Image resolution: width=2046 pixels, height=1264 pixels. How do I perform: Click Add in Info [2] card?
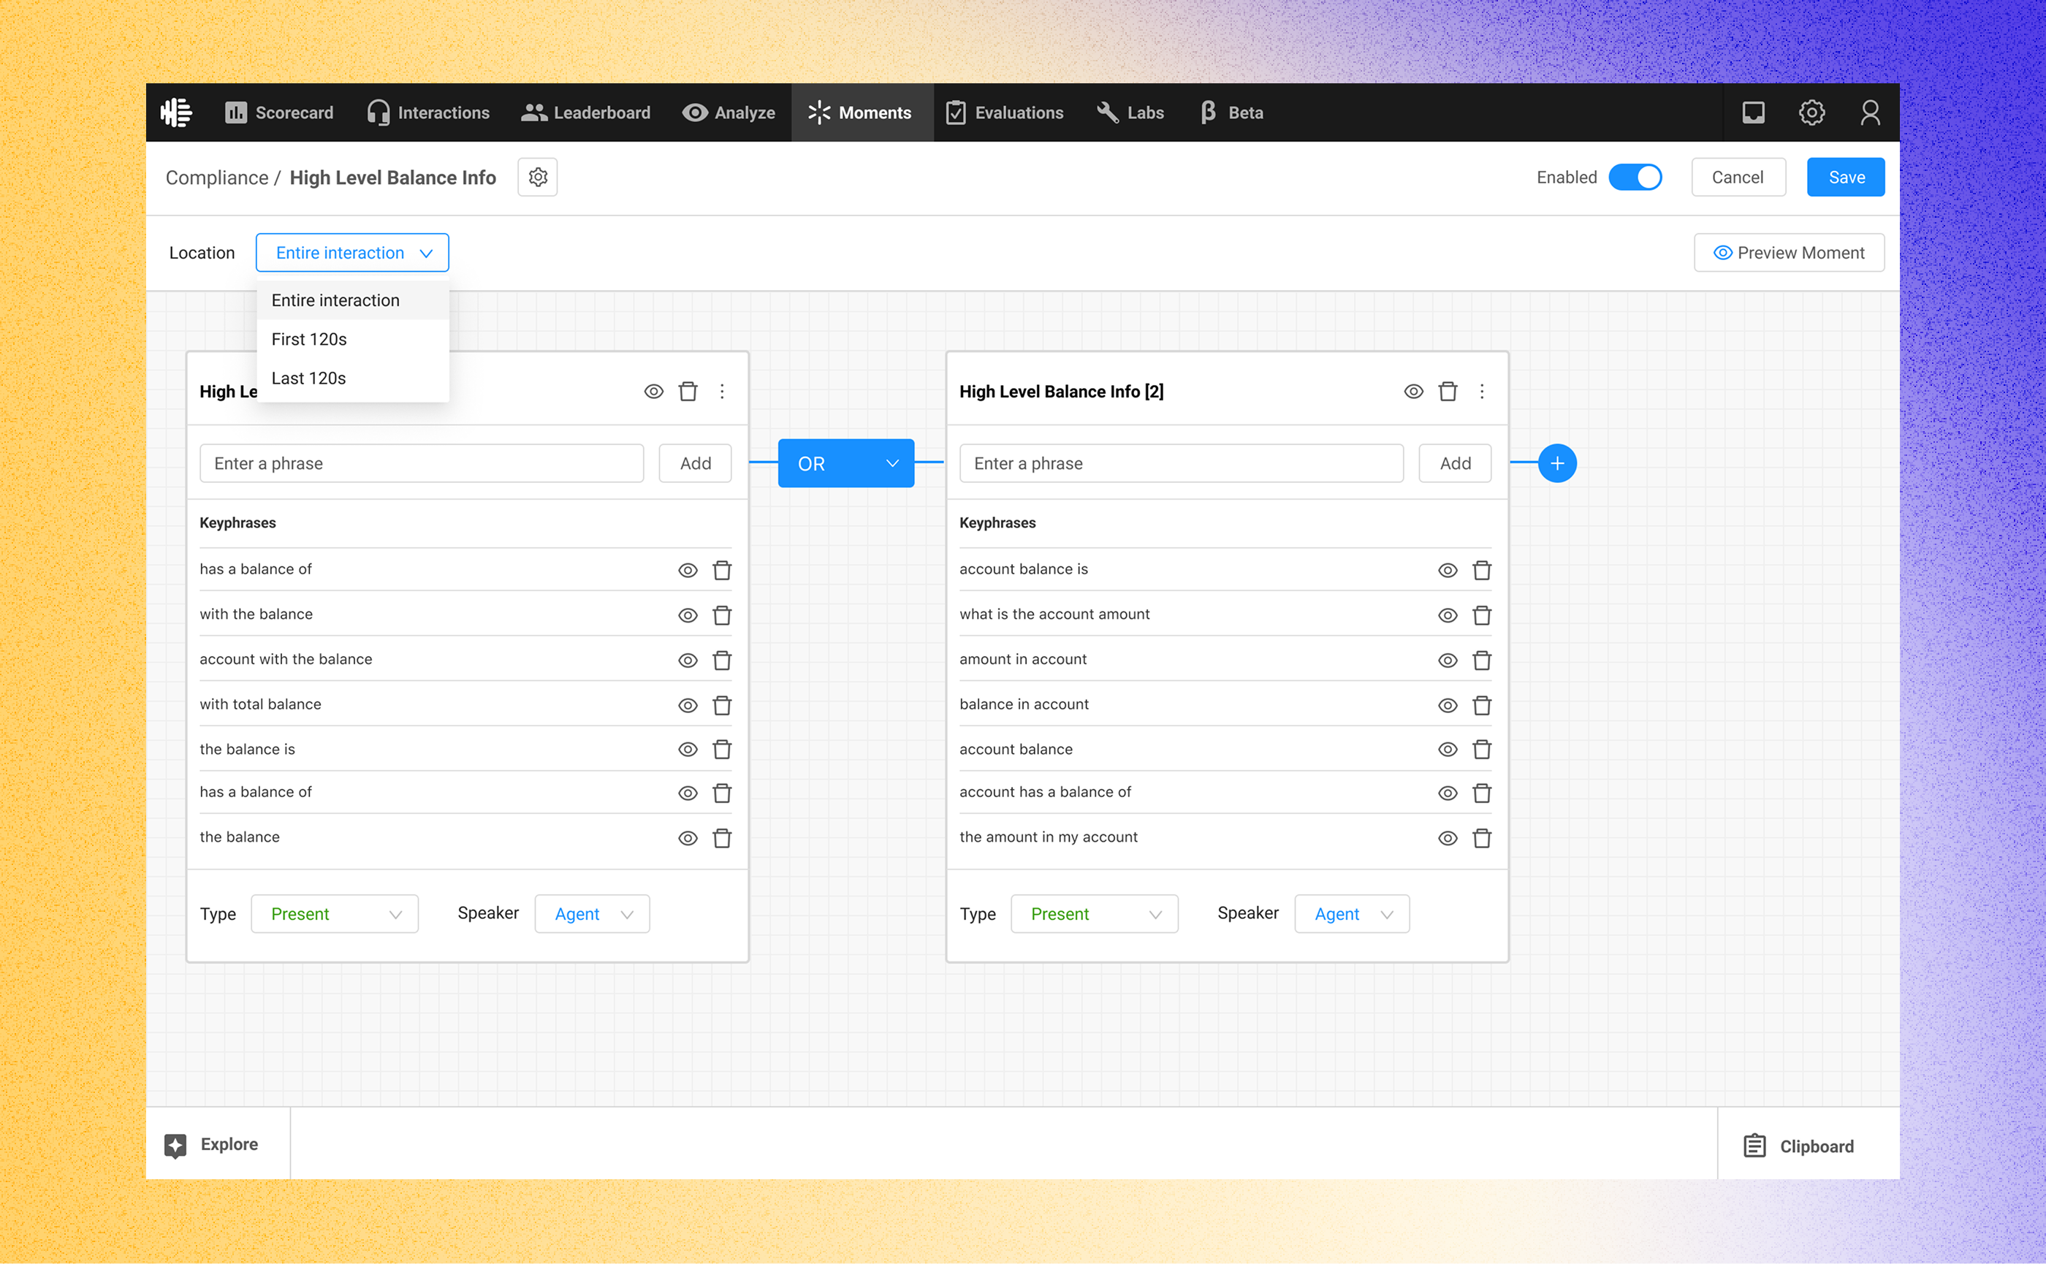point(1455,463)
